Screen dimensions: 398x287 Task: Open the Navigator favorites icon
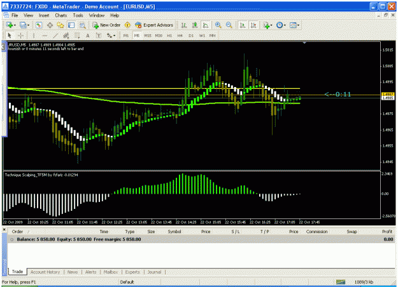point(60,25)
